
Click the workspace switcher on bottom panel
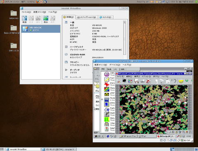coord(182,149)
